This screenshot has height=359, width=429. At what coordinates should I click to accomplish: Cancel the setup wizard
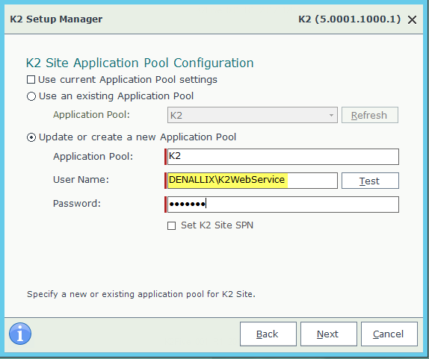[x=389, y=334]
